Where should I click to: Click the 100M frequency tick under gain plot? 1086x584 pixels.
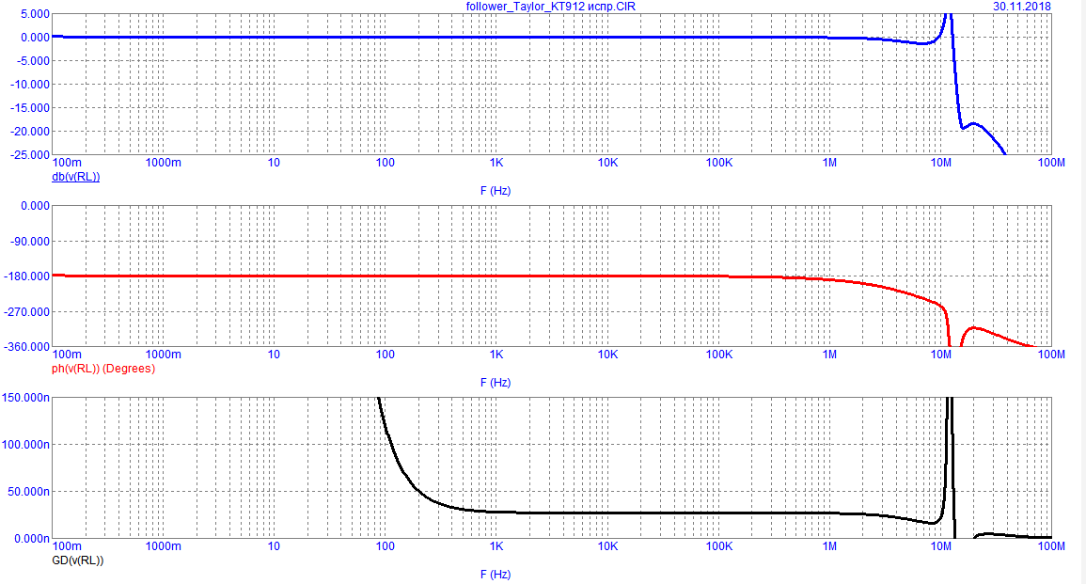[x=1050, y=163]
